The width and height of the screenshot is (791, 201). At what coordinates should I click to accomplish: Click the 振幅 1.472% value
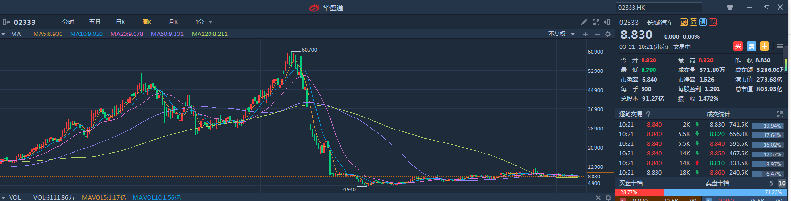point(709,99)
